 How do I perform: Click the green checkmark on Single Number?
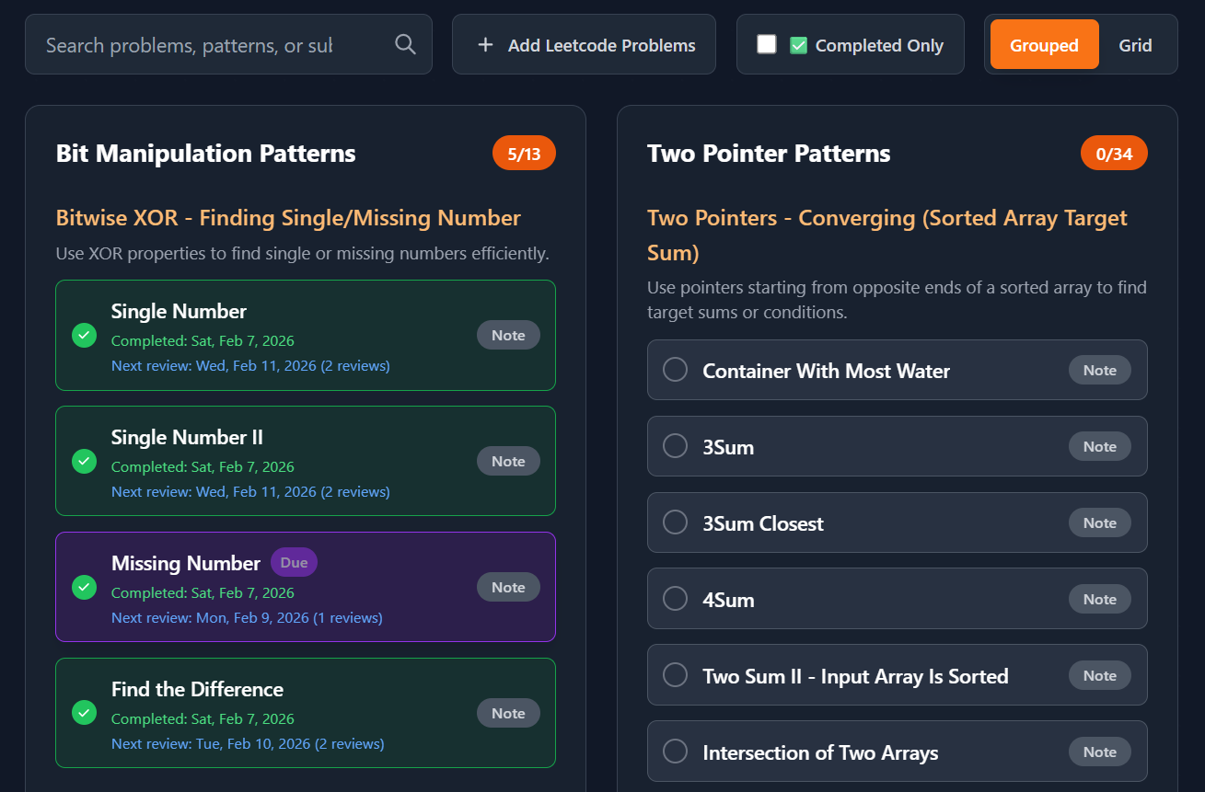[84, 336]
